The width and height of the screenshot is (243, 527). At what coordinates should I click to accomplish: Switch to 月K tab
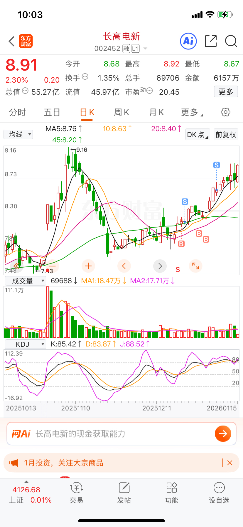[x=156, y=112]
